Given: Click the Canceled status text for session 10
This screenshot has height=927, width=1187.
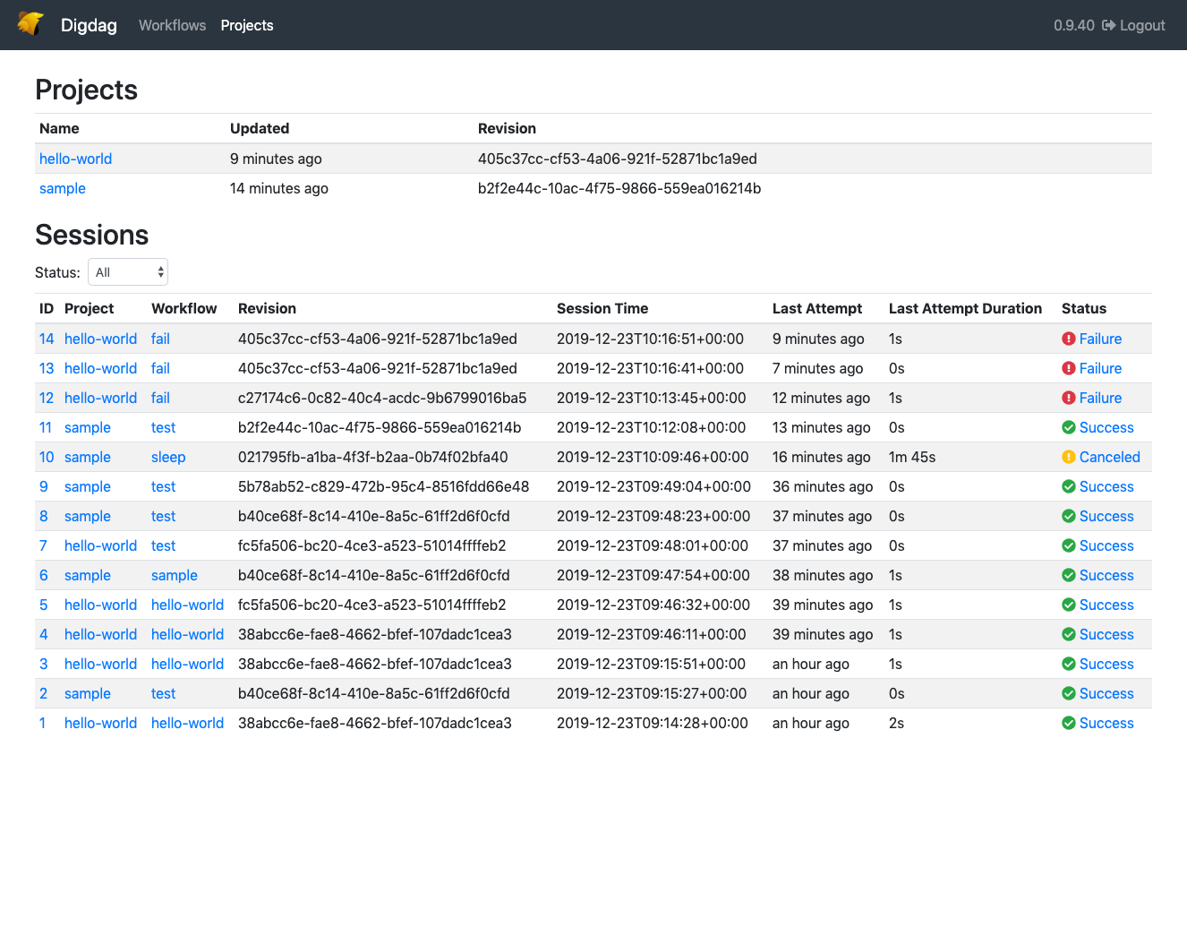Looking at the screenshot, I should point(1110,457).
